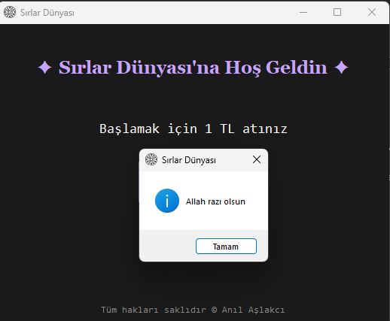Click the Tamam button in the dialog
Viewport: 390px width, 321px height.
point(226,247)
